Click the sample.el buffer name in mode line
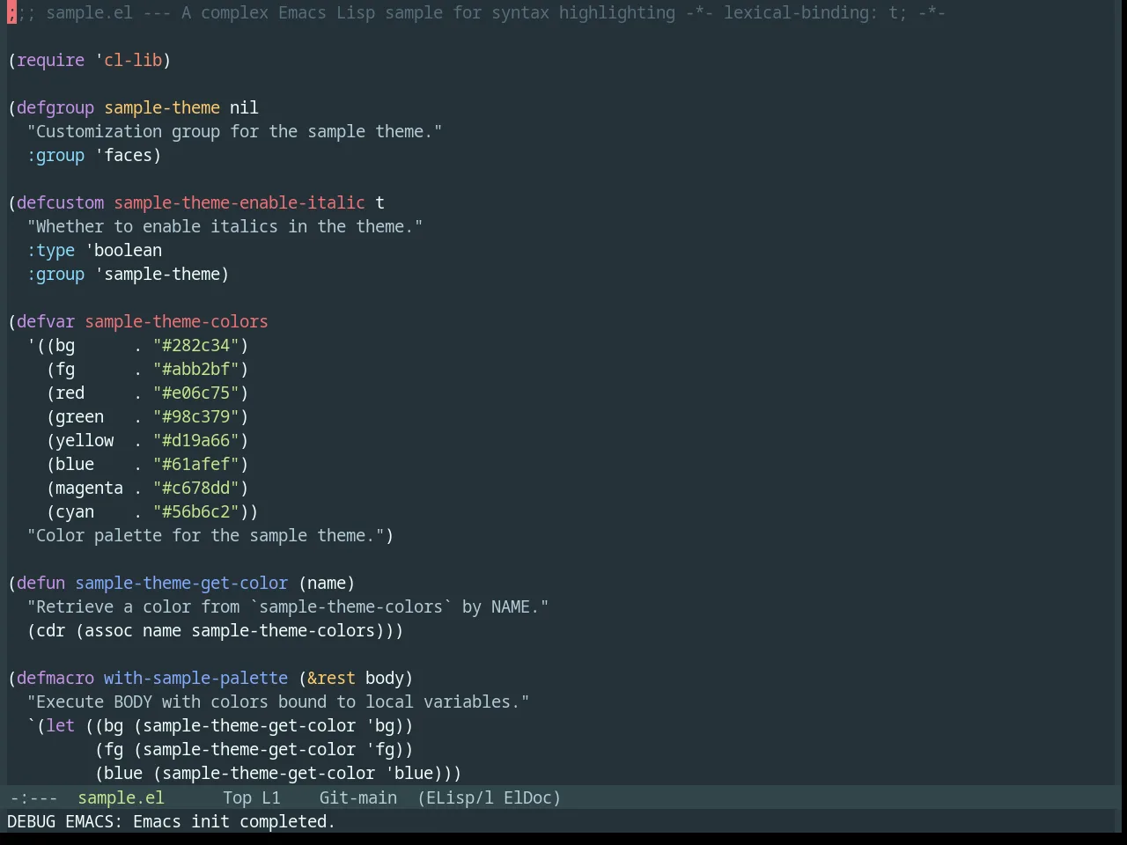Viewport: 1127px width, 845px height. click(121, 797)
